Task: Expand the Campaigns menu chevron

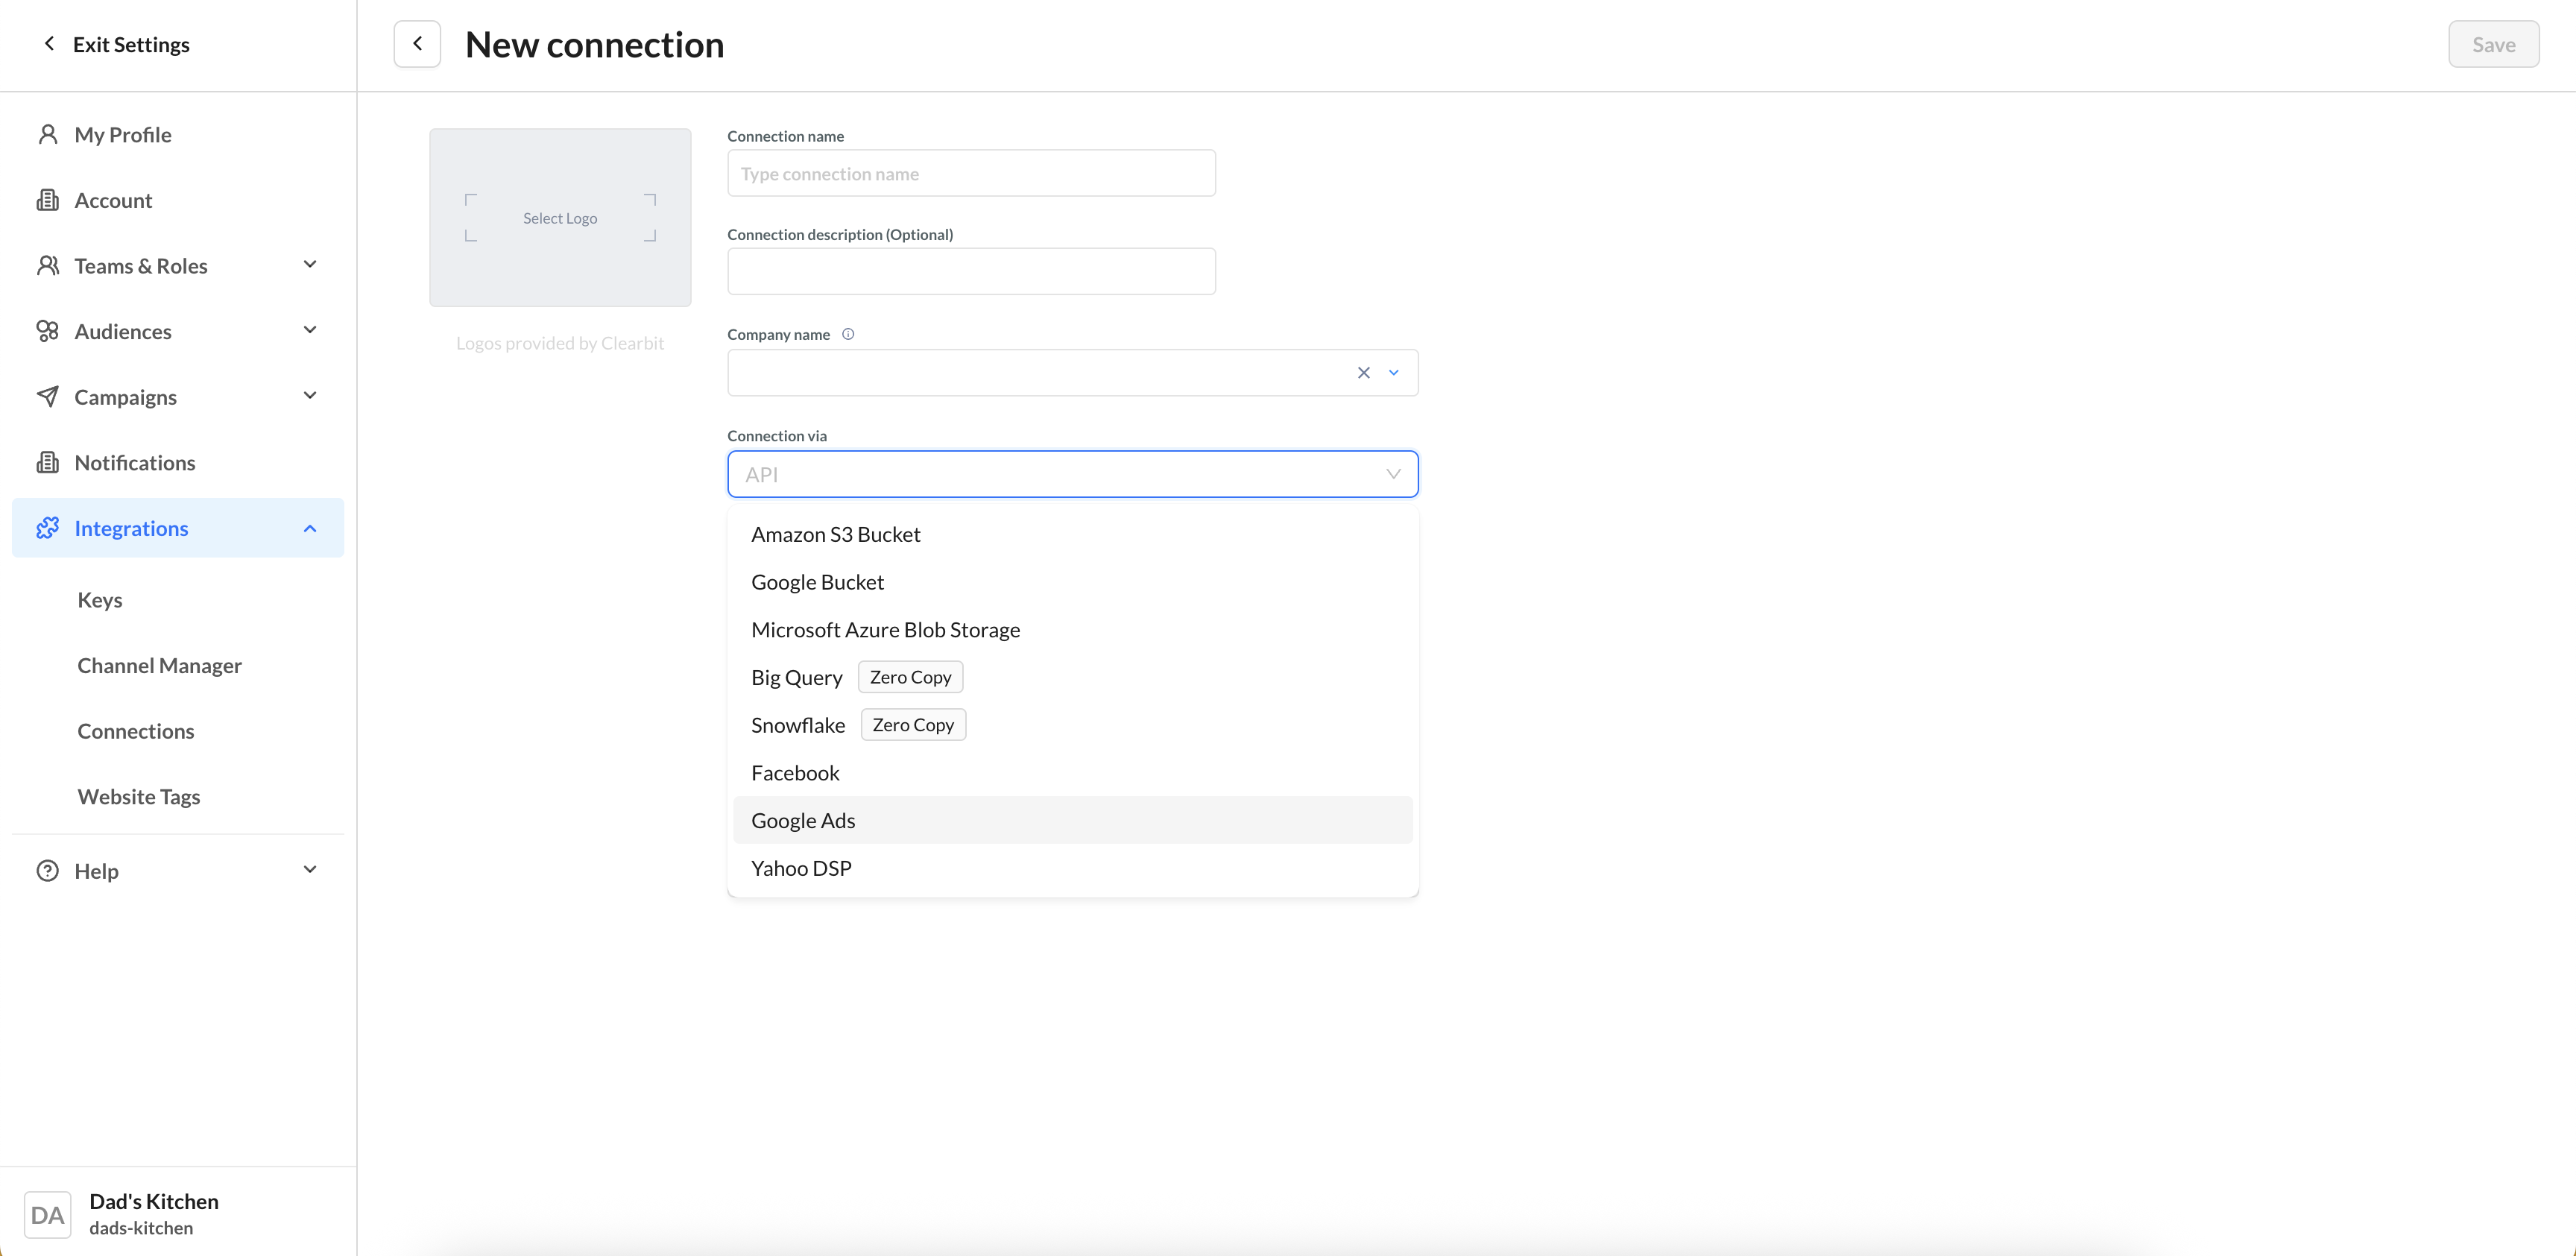Action: click(310, 396)
